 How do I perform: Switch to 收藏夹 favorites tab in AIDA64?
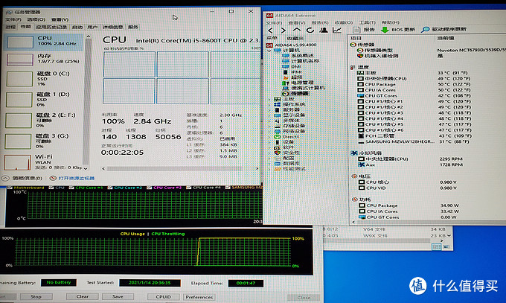point(295,38)
